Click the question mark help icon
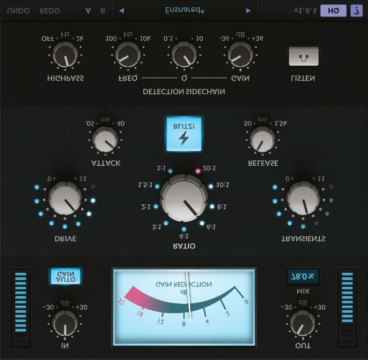Screen dimensions: 368x360 point(356,11)
